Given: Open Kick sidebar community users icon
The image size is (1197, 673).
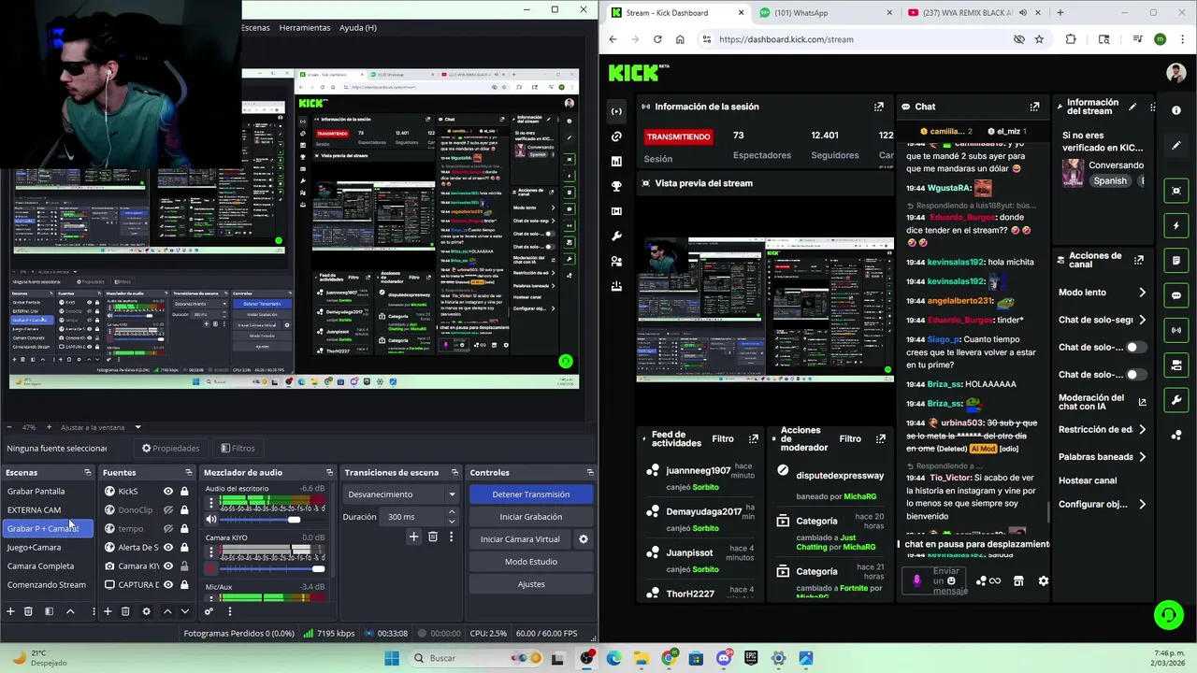Looking at the screenshot, I should tap(616, 262).
